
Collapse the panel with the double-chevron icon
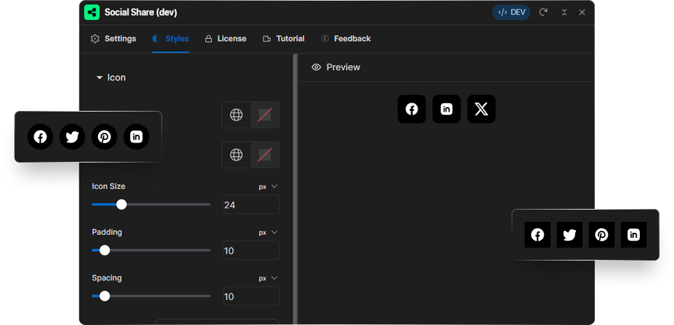564,12
